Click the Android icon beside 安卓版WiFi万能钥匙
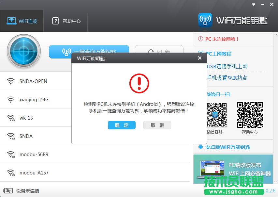278x197 pixels. pos(200,147)
